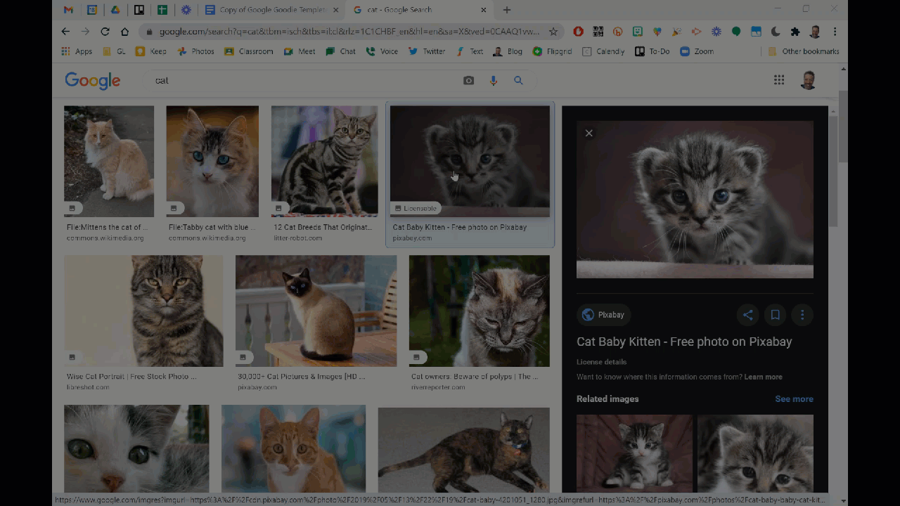Open the Wise Cat Portrait thumbnail

143,311
